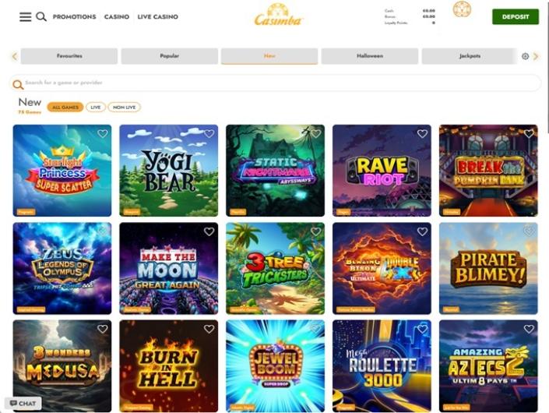Image resolution: width=549 pixels, height=413 pixels.
Task: Click the green Deposit button
Action: pos(516,16)
